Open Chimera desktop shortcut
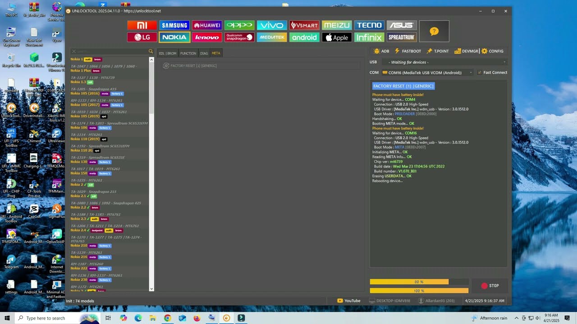The height and width of the screenshot is (324, 577). click(34, 135)
